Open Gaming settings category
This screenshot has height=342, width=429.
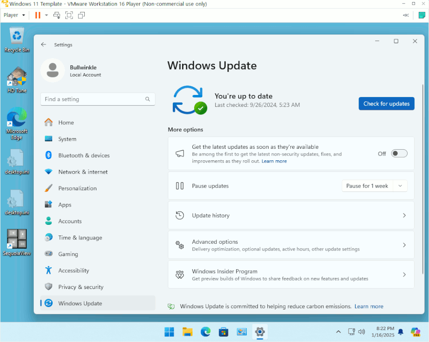98,254
